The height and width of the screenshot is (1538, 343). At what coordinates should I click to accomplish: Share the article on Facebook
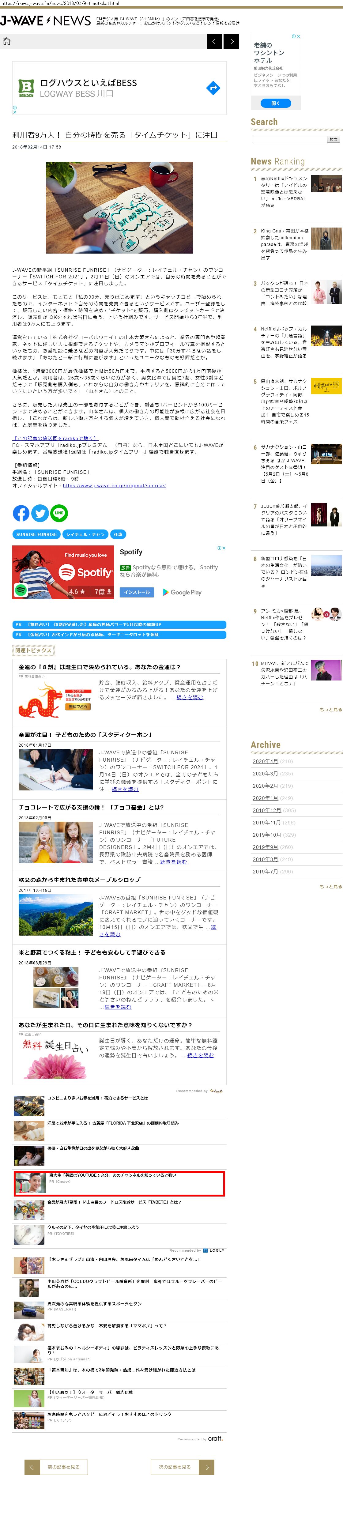[x=21, y=512]
